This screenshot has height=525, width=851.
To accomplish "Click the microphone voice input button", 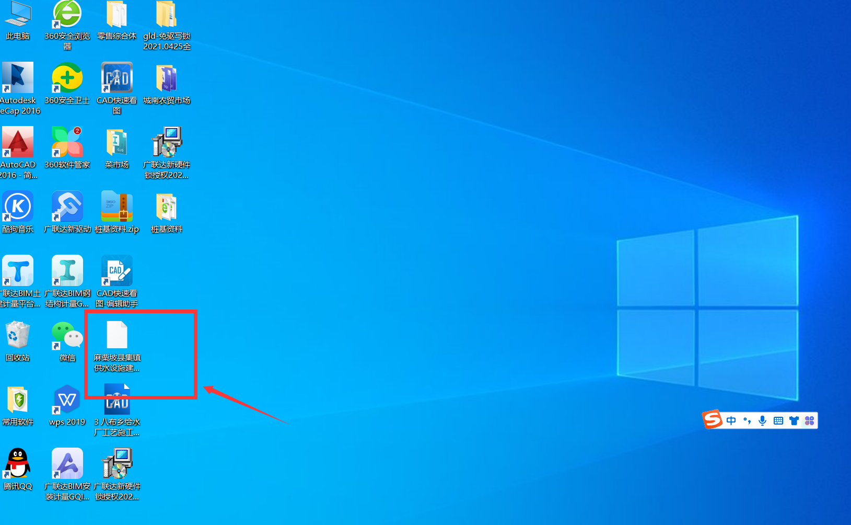I will point(763,420).
